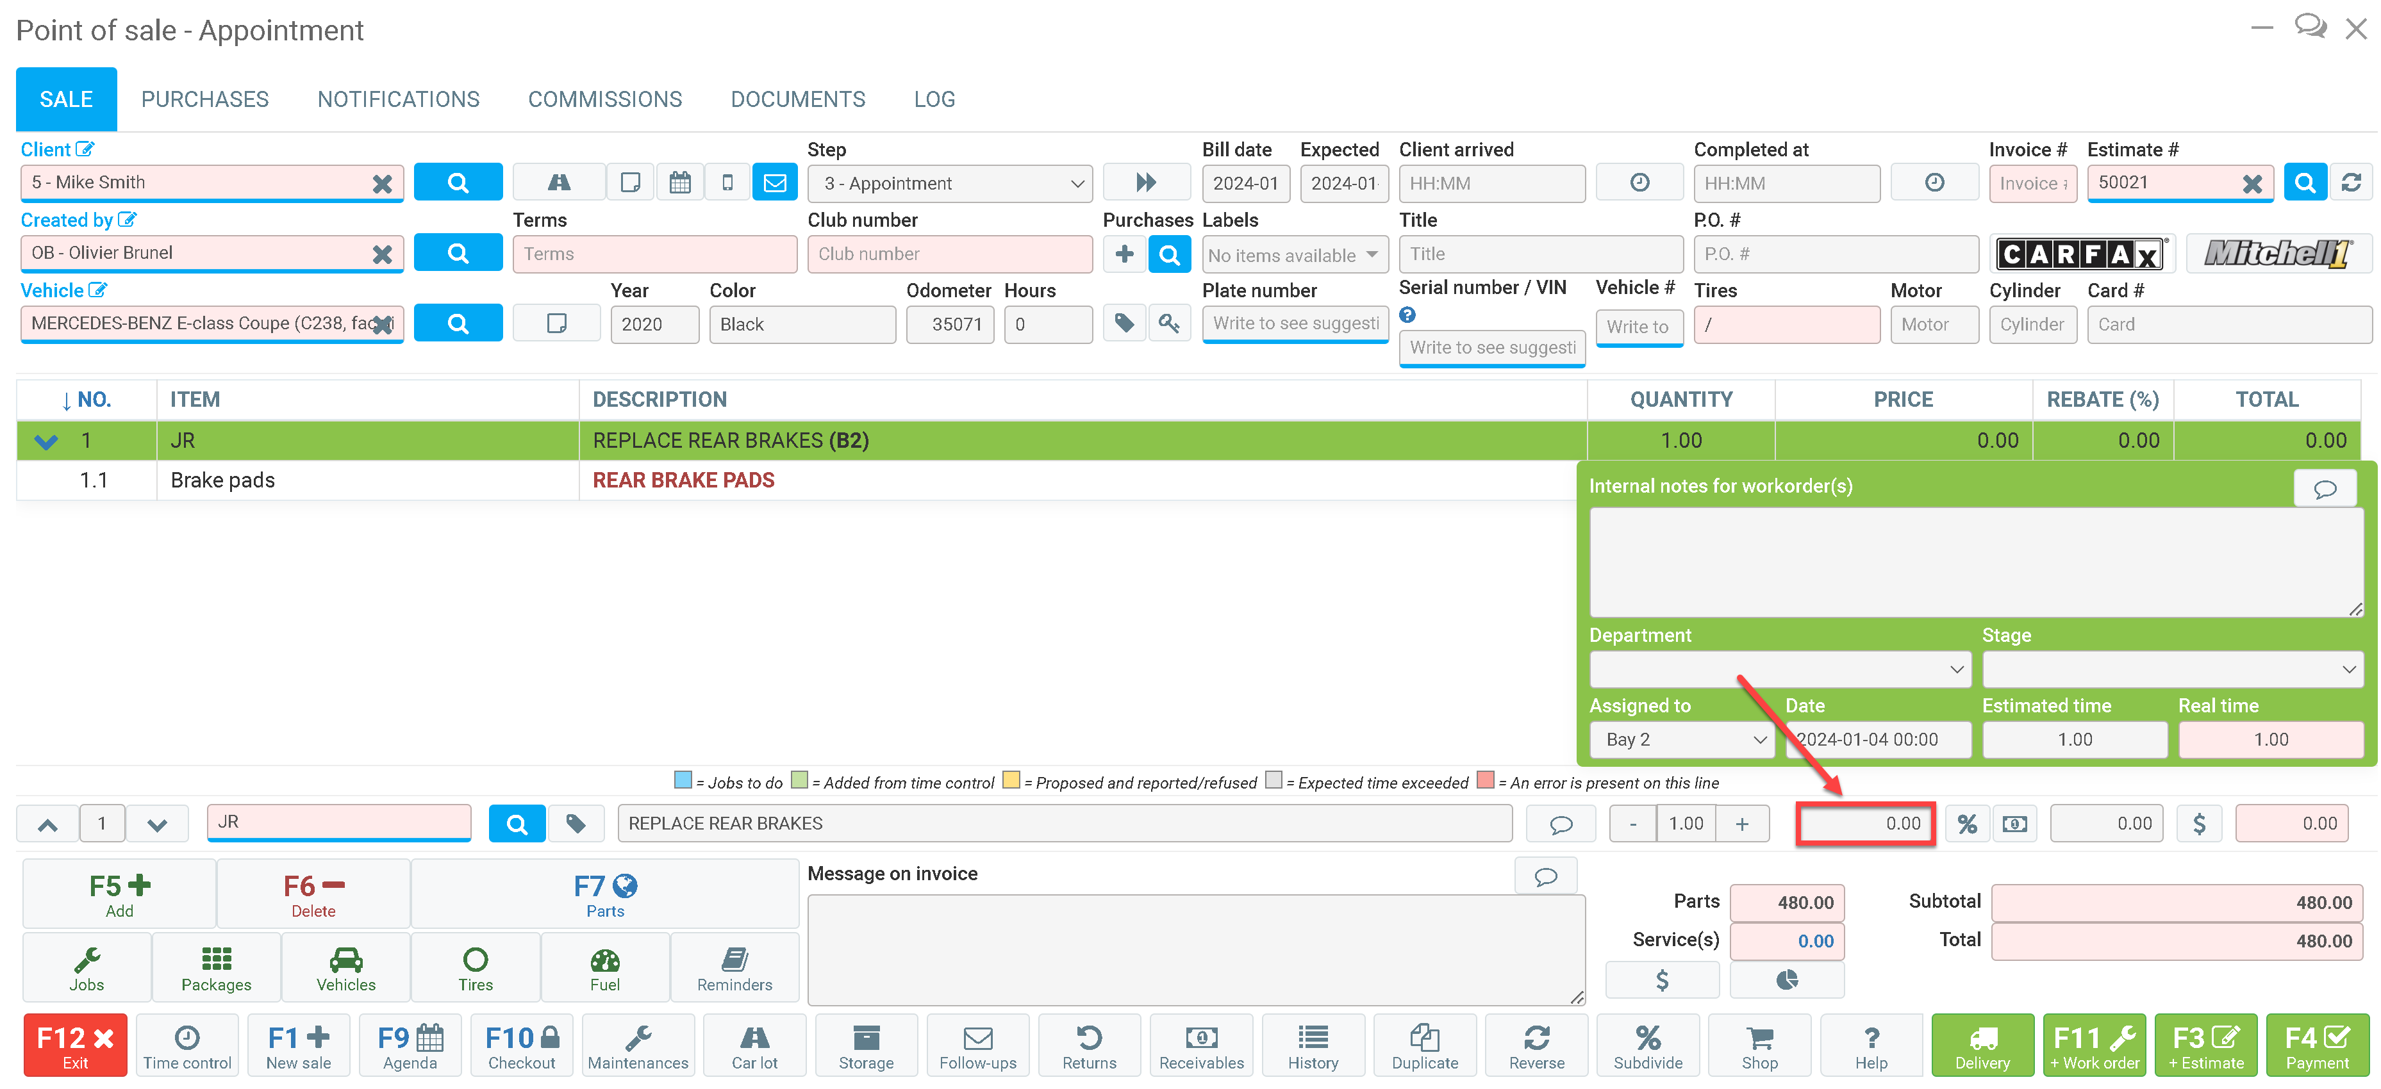Expand the Department dropdown
Image resolution: width=2381 pixels, height=1089 pixels.
click(x=1779, y=669)
